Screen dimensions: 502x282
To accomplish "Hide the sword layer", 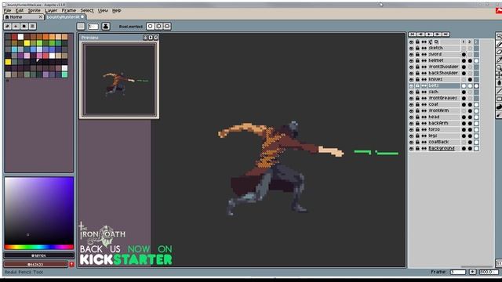I will [x=411, y=54].
